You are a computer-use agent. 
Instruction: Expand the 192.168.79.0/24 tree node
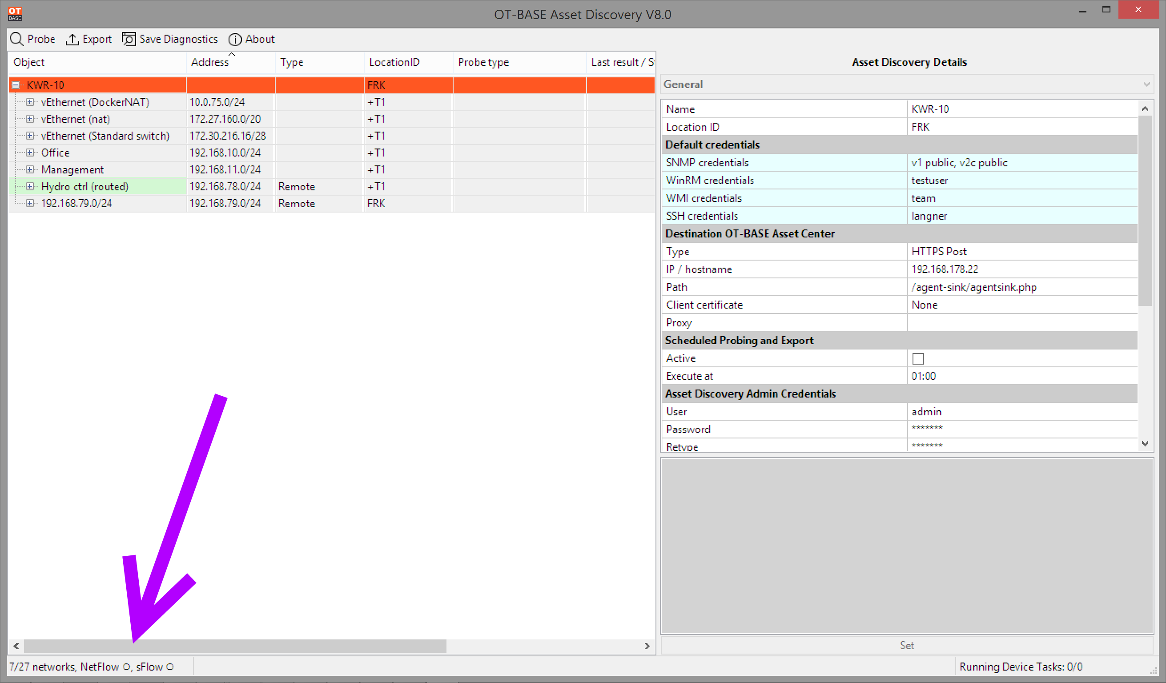click(x=30, y=203)
